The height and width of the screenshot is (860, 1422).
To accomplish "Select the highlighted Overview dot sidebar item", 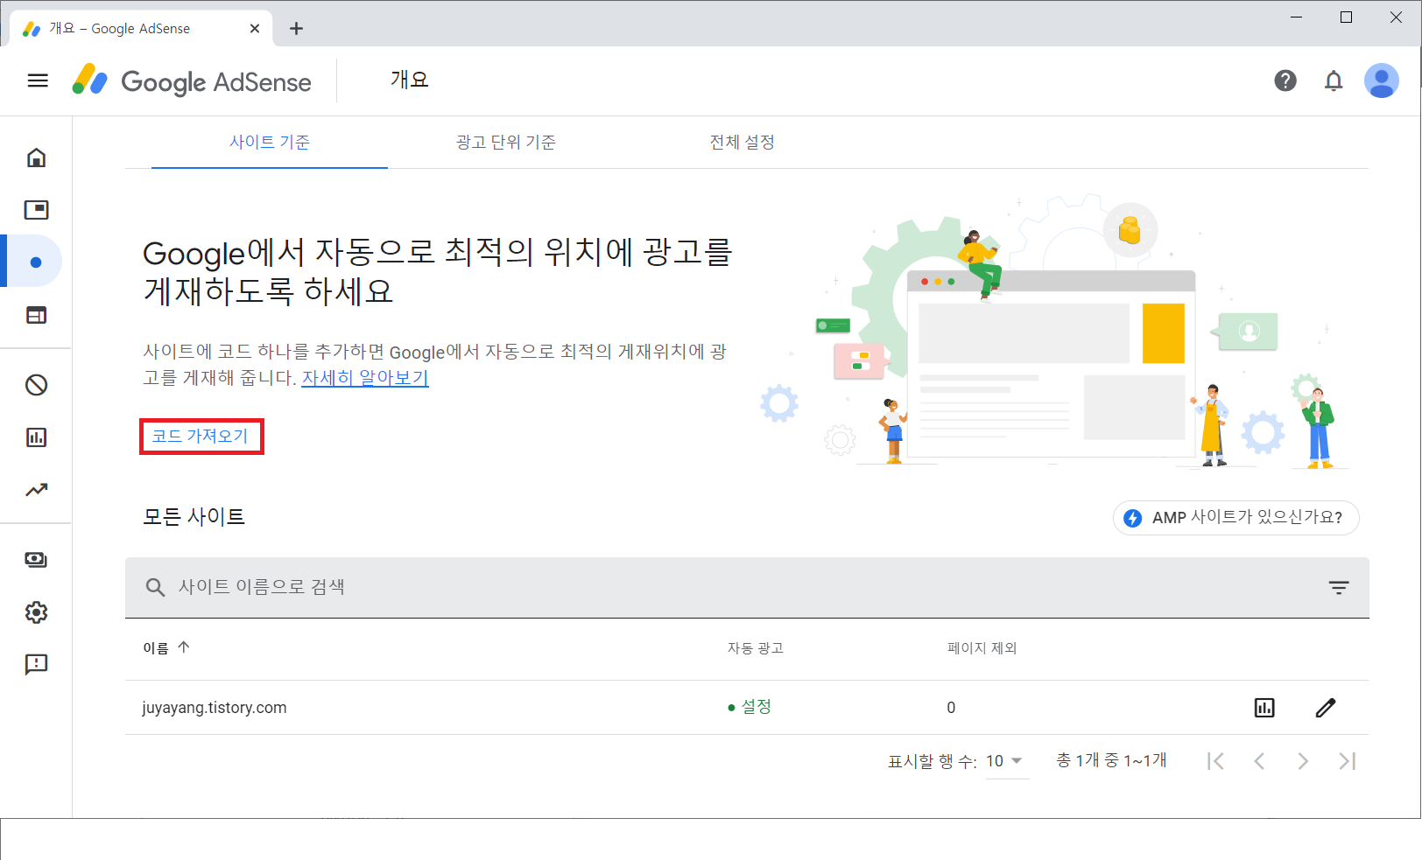I will (x=36, y=262).
